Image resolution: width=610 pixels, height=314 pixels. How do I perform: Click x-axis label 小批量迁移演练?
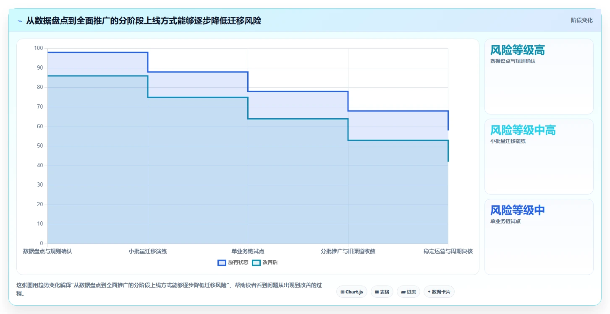pyautogui.click(x=148, y=252)
